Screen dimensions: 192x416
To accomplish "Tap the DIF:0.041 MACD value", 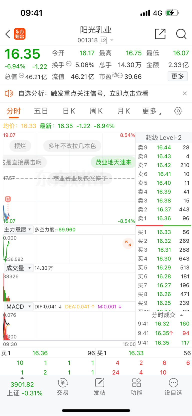I will (48, 307).
